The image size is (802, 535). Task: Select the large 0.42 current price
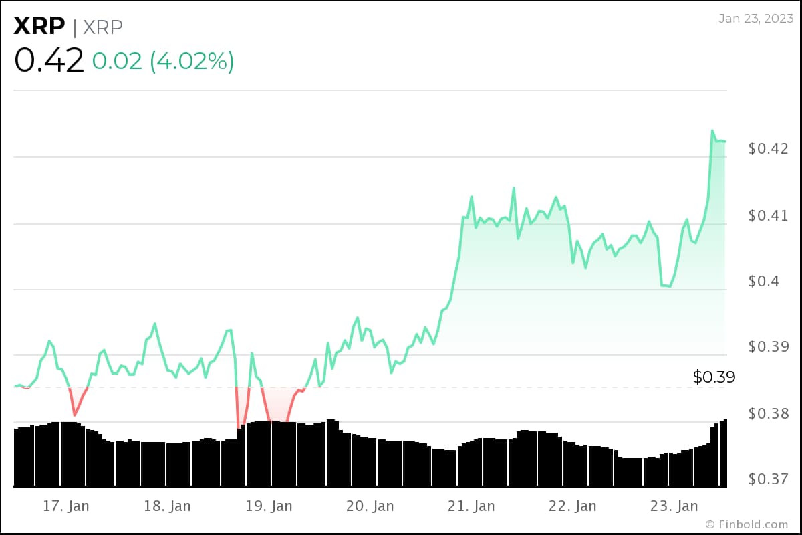point(49,61)
